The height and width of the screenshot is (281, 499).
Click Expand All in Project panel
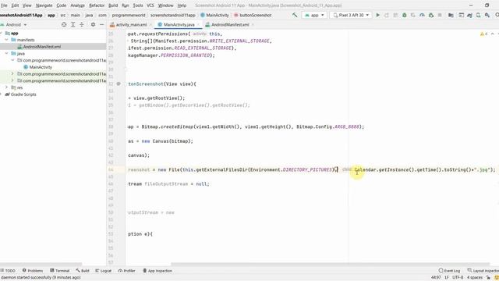(73, 24)
